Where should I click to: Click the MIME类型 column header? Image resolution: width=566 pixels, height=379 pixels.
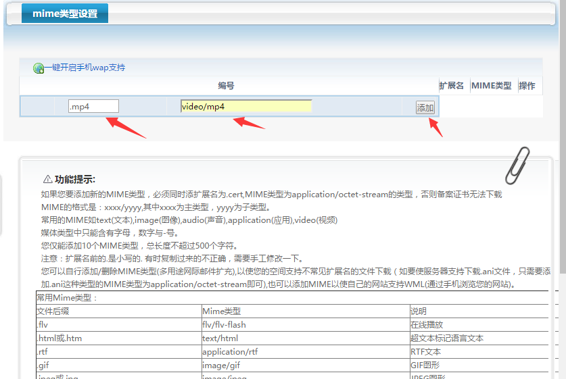491,86
